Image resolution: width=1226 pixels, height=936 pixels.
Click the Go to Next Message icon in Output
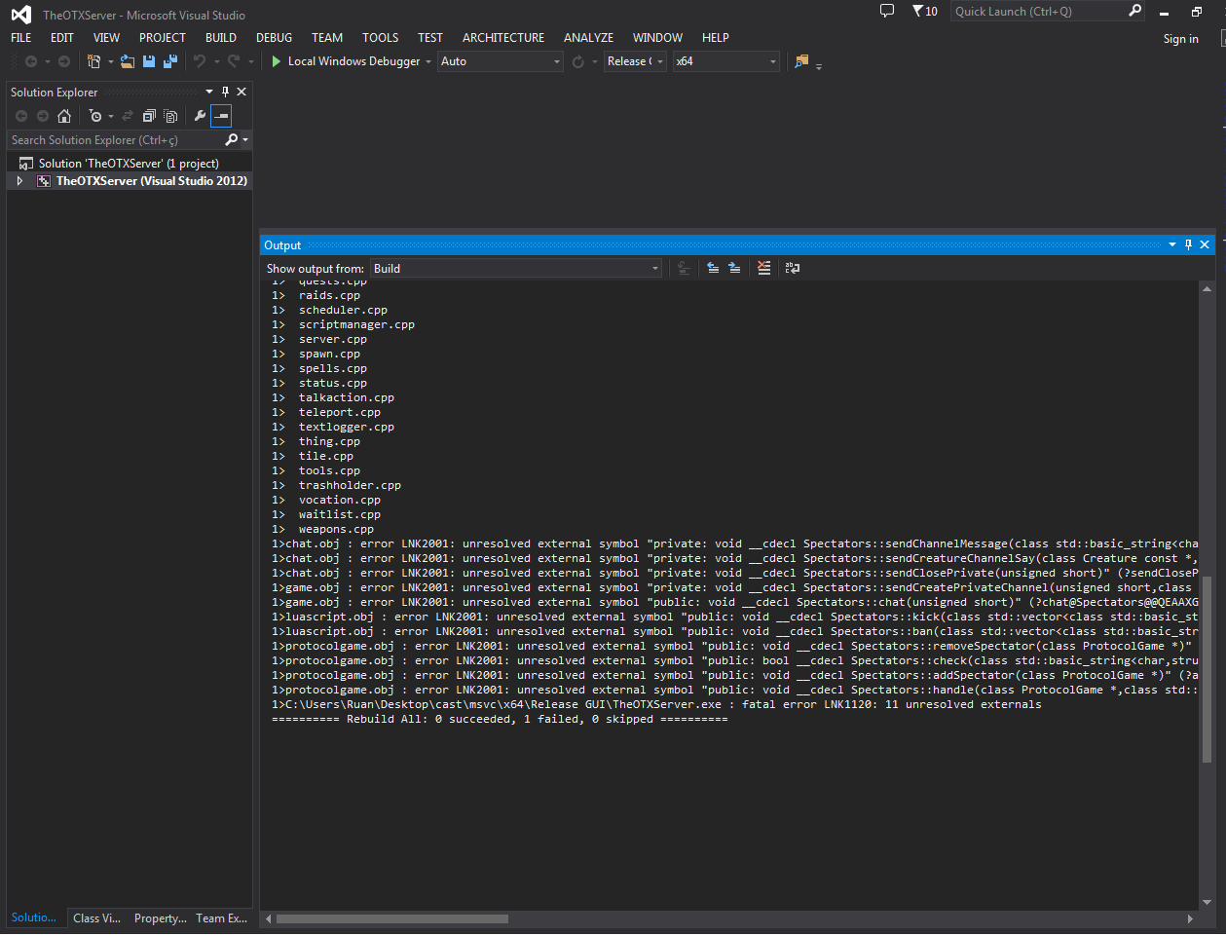click(x=734, y=268)
